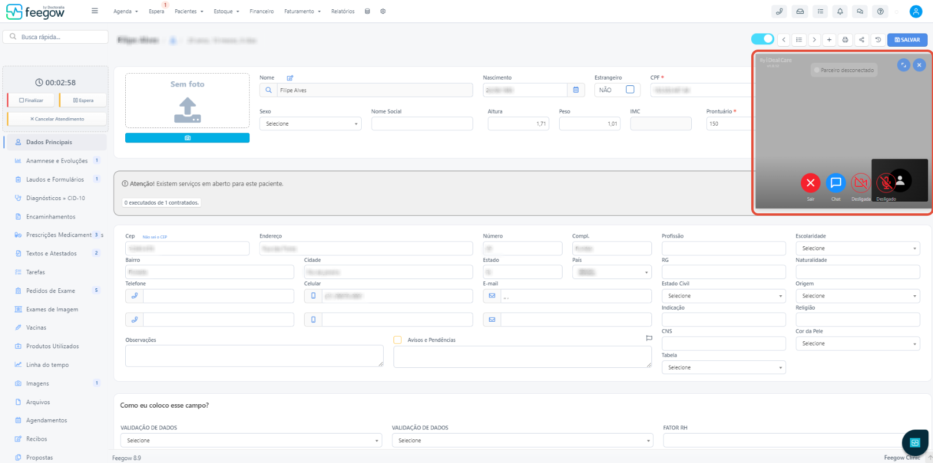
Task: Leave the video call with Sair
Action: (x=811, y=183)
